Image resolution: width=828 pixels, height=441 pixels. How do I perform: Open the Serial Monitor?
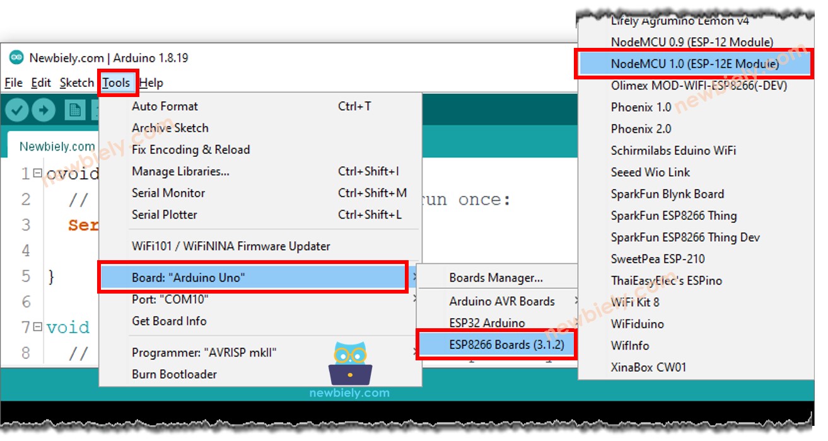(x=168, y=193)
